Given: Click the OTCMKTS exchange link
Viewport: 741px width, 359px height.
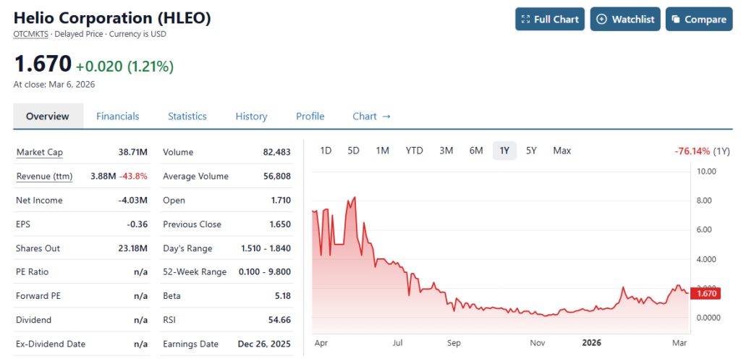Looking at the screenshot, I should pos(31,34).
